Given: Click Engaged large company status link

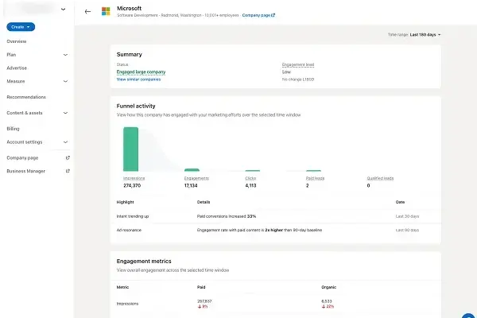Looking at the screenshot, I should point(141,72).
